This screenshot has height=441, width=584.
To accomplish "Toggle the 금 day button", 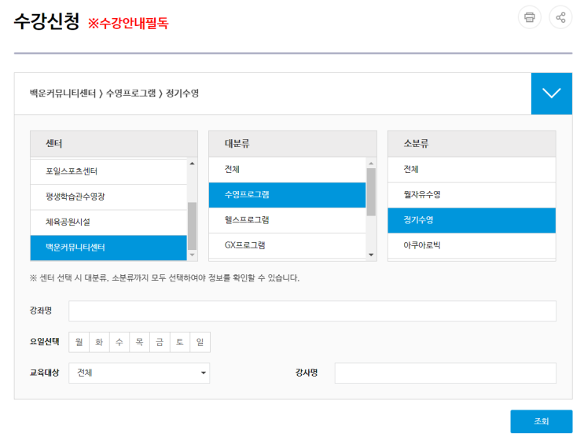I will click(160, 342).
